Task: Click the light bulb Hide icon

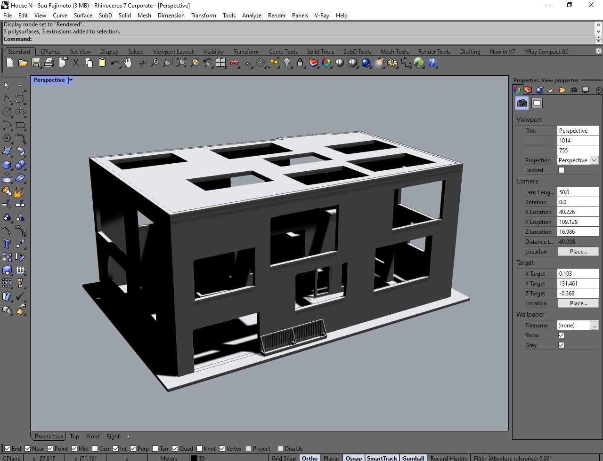Action: click(x=286, y=63)
